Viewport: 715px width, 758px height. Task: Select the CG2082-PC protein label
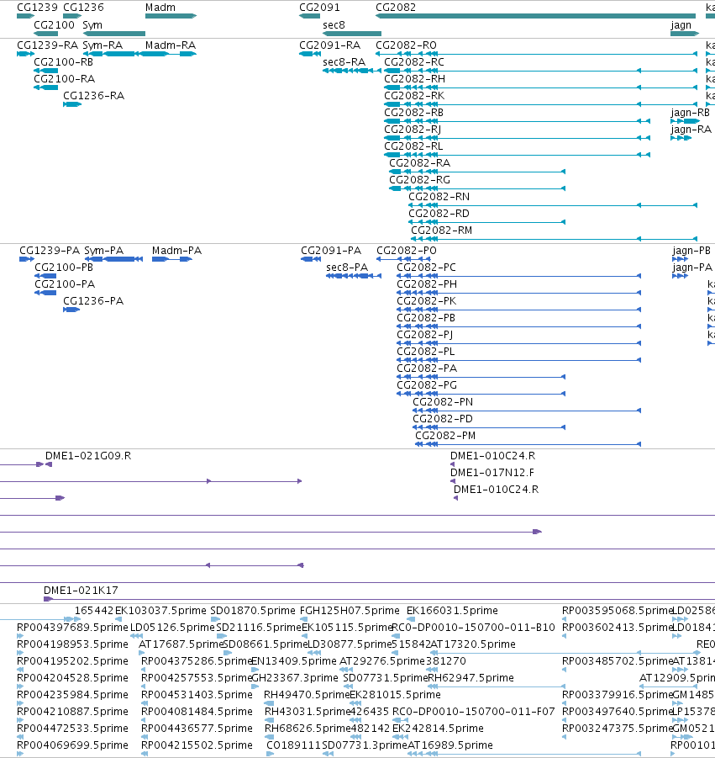(x=426, y=268)
